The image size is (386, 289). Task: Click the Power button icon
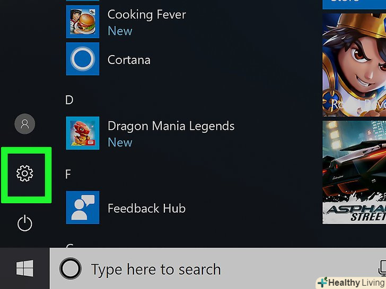pyautogui.click(x=24, y=223)
